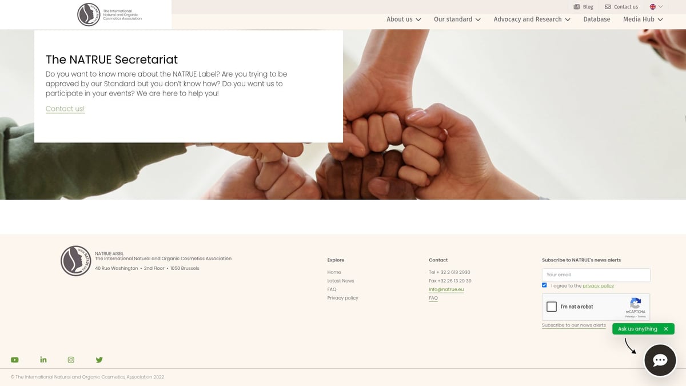The width and height of the screenshot is (686, 386).
Task: Open the LinkedIn icon in footer
Action: [x=43, y=360]
